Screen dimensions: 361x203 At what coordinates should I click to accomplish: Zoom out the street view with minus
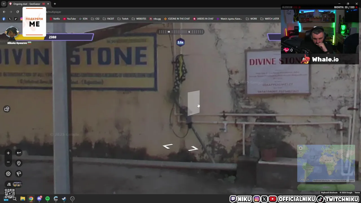pos(8,162)
